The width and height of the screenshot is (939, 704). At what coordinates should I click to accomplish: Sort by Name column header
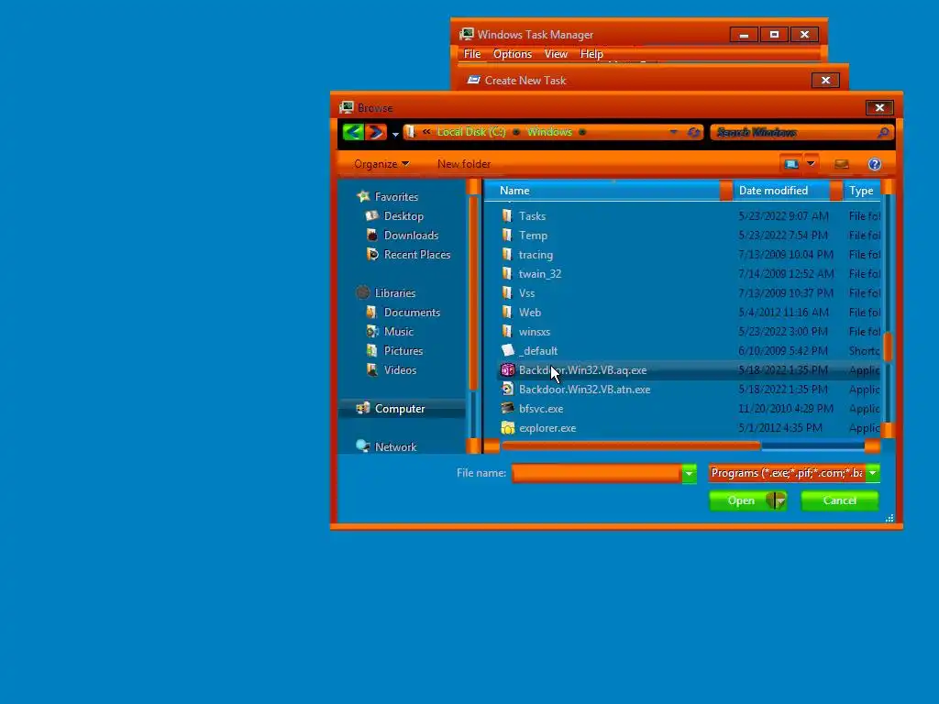[602, 191]
